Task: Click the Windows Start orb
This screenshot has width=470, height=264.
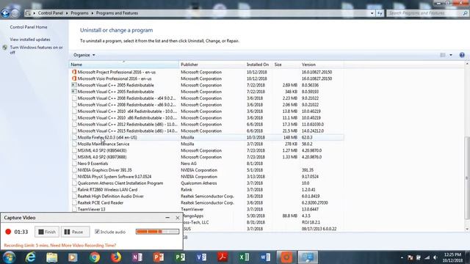Action: click(9, 257)
